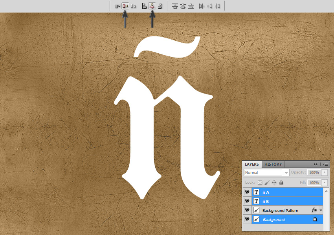
Task: Click Align Bottom Edges icon
Action: pos(133,6)
